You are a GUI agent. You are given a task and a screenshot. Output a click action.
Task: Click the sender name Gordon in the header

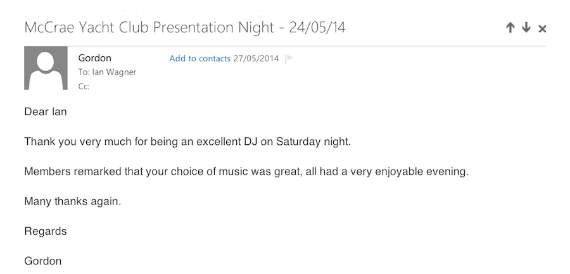tap(95, 58)
